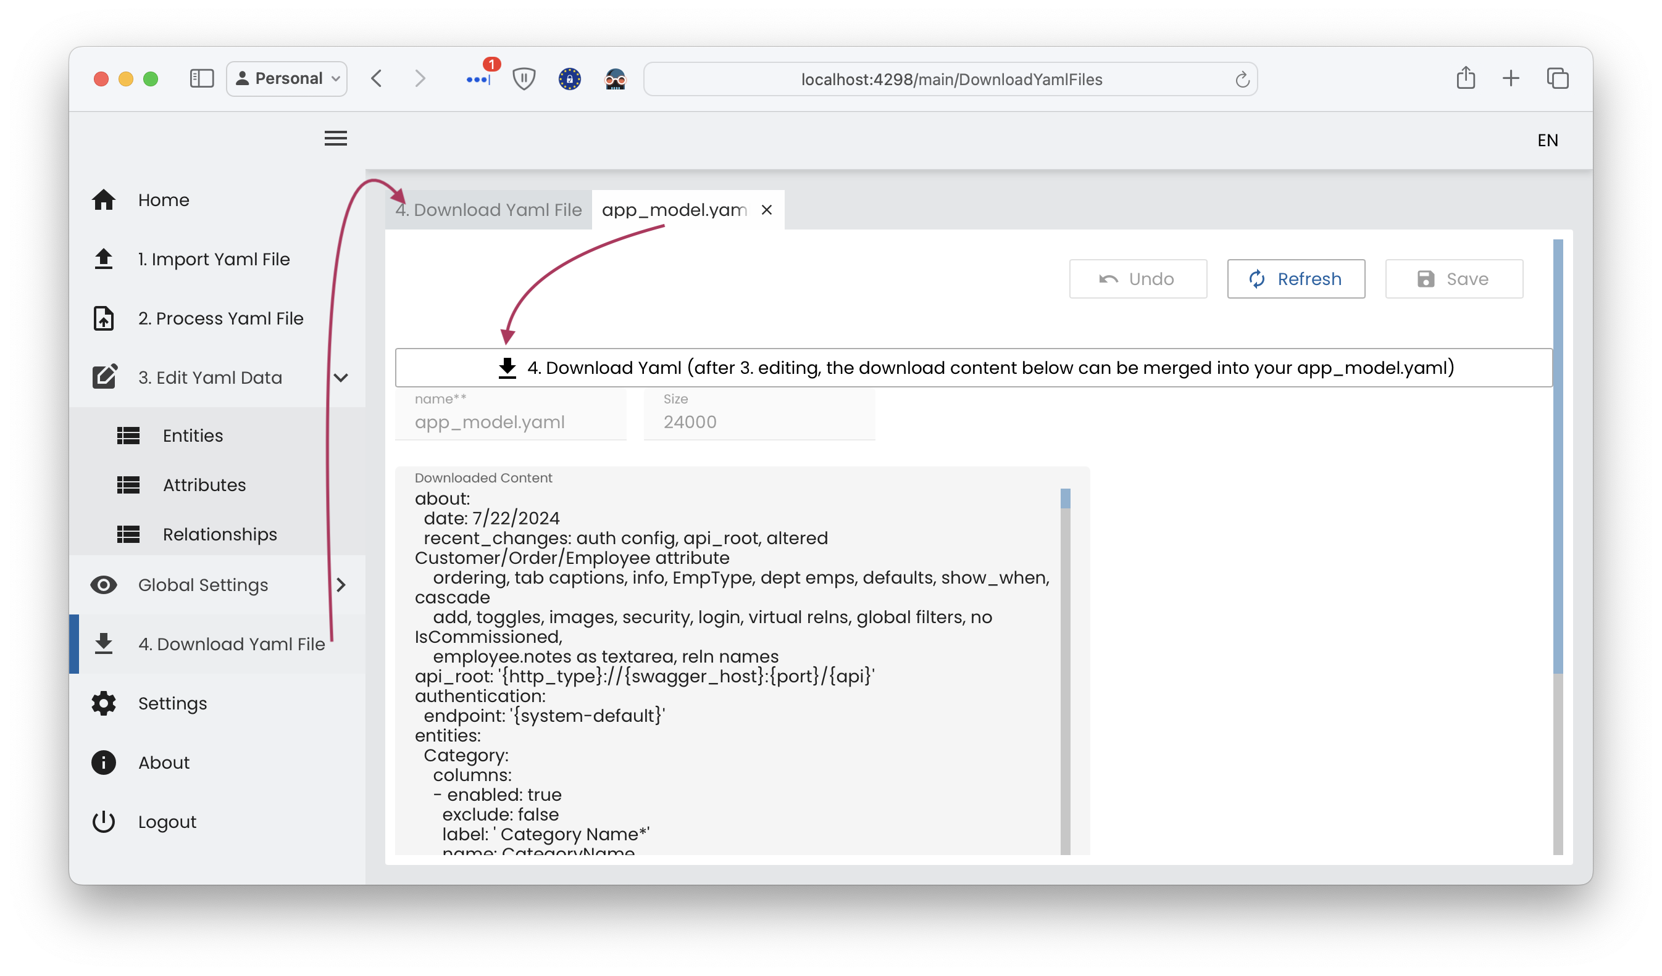Click the Edit Yaml Data icon
Image resolution: width=1662 pixels, height=976 pixels.
tap(104, 375)
